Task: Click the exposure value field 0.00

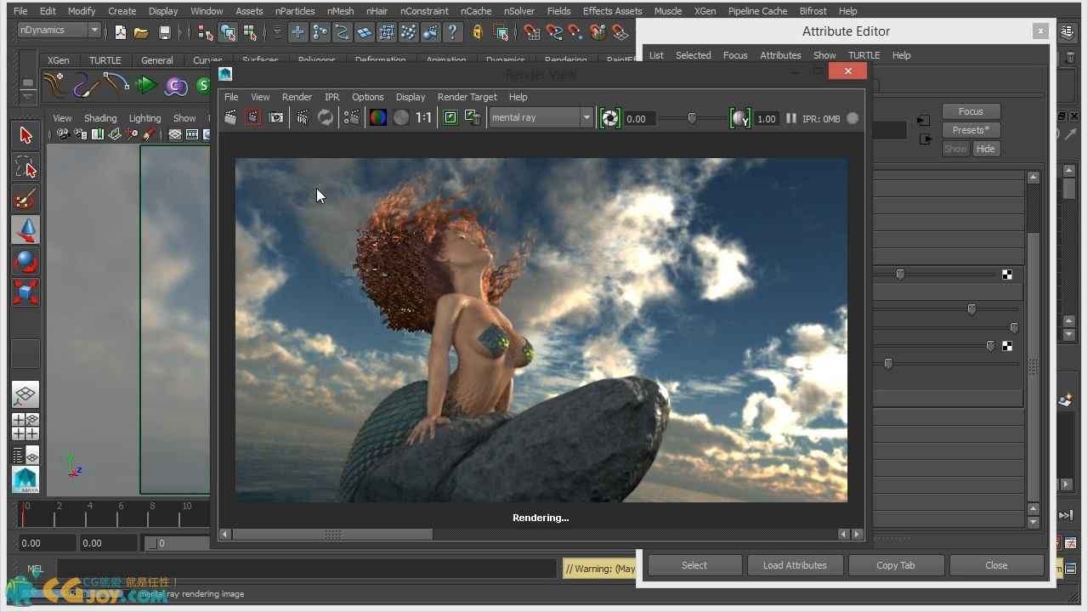Action: [x=638, y=119]
